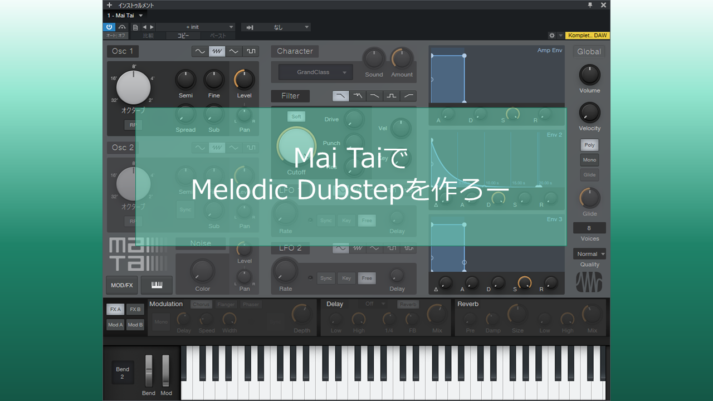Click the Komplet.. DAW button
The height and width of the screenshot is (401, 713).
(587, 36)
